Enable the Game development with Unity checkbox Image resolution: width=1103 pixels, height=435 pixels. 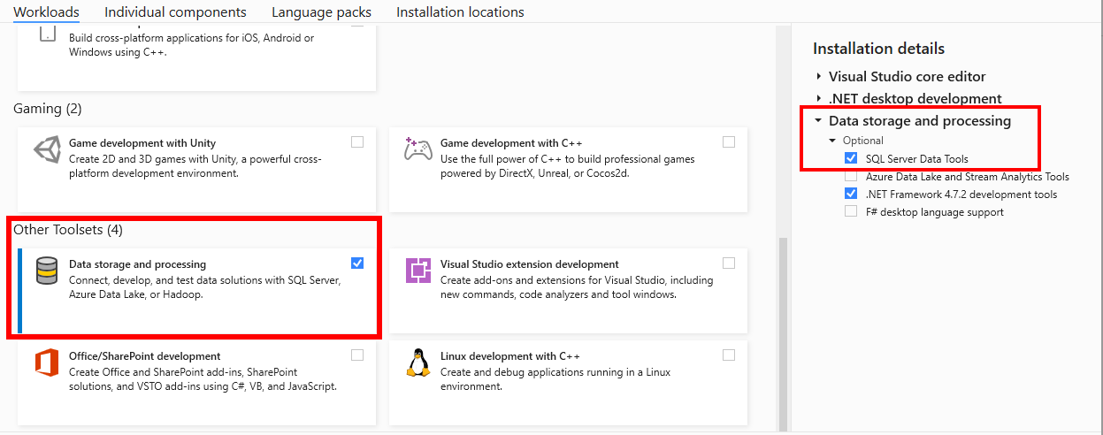[x=357, y=141]
